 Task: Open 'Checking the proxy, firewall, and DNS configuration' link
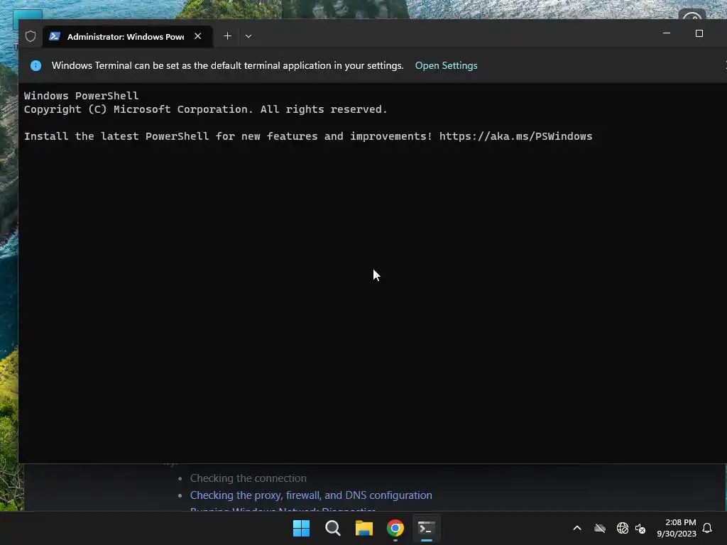click(x=311, y=495)
